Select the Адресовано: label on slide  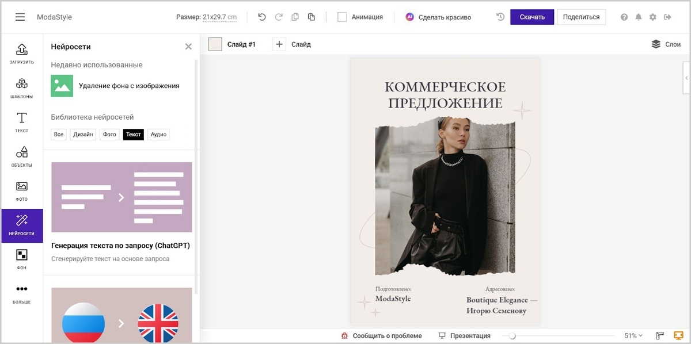coord(500,289)
